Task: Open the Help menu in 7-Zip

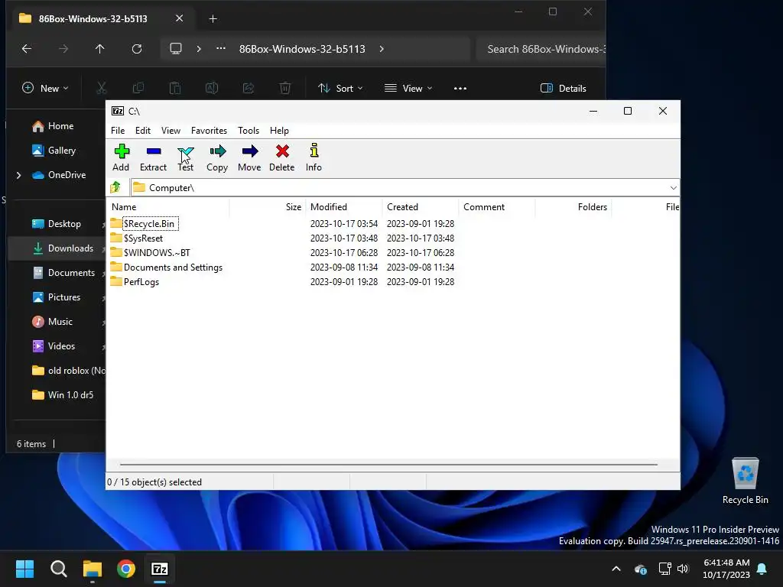Action: (x=279, y=130)
